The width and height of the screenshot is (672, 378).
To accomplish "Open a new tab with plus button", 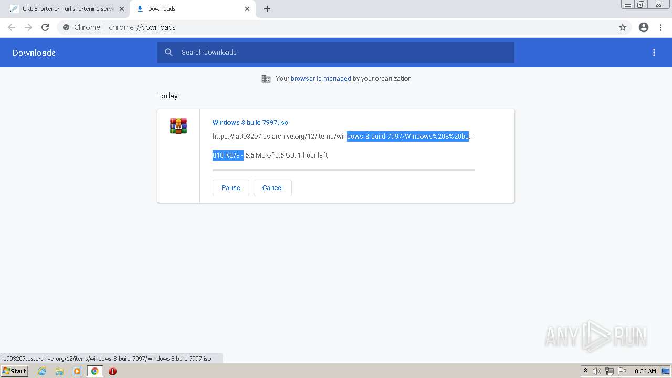I will [267, 9].
